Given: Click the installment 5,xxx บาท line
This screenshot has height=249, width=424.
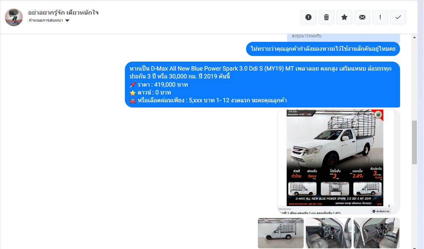Looking at the screenshot, I should 208,100.
